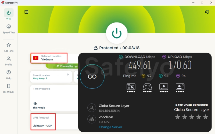Rate provider with the fifth star
The height and width of the screenshot is (134, 215).
(x=206, y=117)
